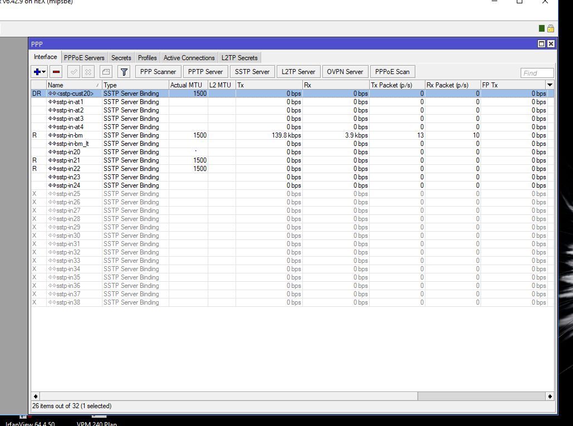This screenshot has width=573, height=426.
Task: Select the sstp-in23 row
Action: [x=292, y=177]
